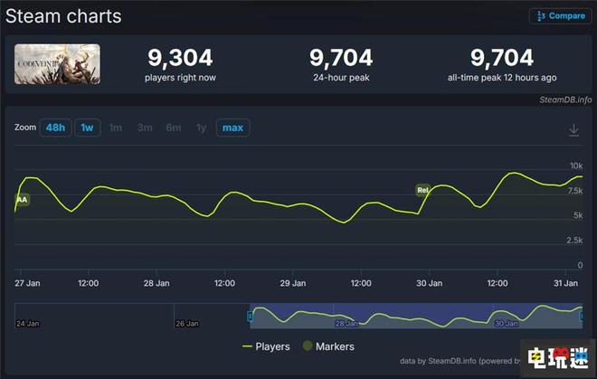Click the compare arrows icon
This screenshot has width=597, height=379.
[541, 15]
